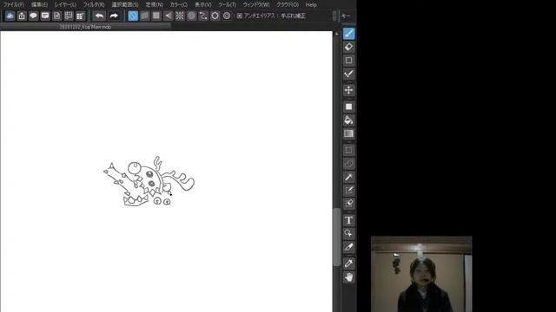Click the speech-bubble comment icon
556x312 pixels.
[x=33, y=16]
